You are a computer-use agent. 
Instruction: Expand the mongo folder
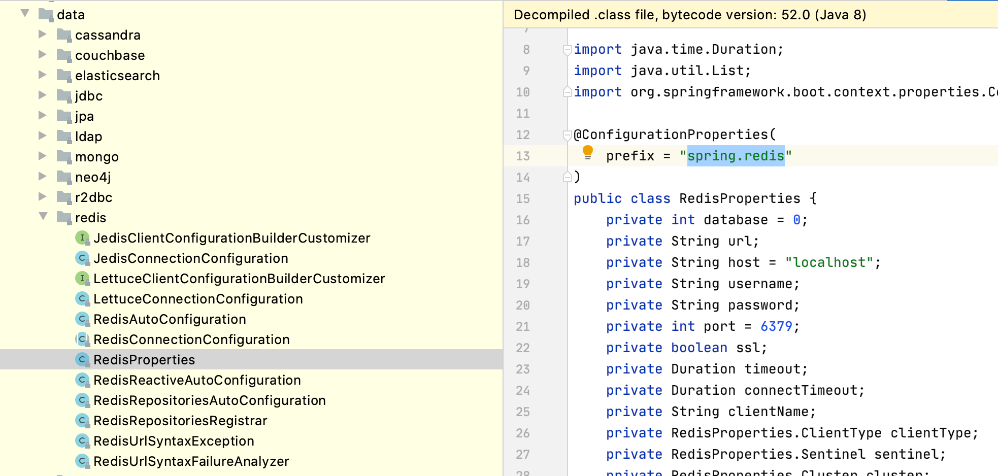pos(43,156)
